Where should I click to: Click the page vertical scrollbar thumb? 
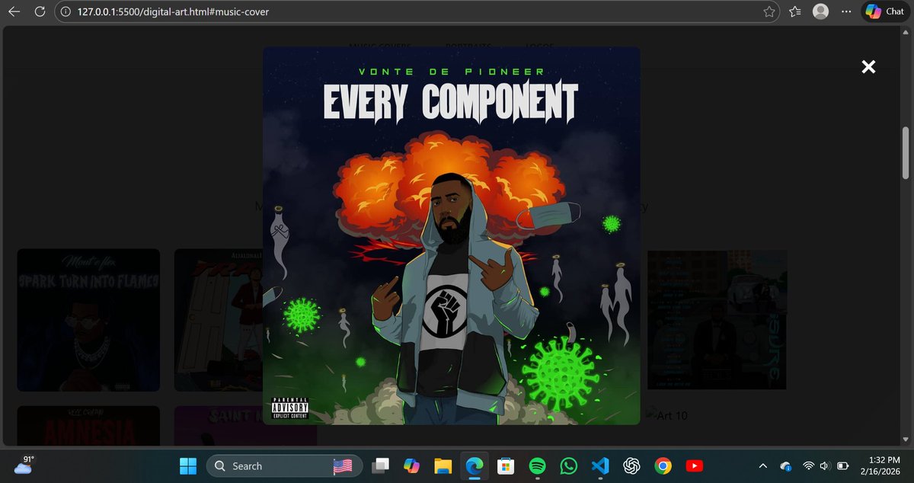coord(906,152)
